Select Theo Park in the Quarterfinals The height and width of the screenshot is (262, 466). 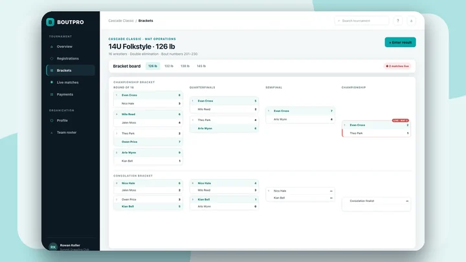pyautogui.click(x=224, y=120)
